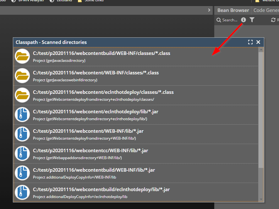Click the folder icon for webcontent/WEB-INF/classes
This screenshot has height=209, width=279.
pyautogui.click(x=22, y=76)
